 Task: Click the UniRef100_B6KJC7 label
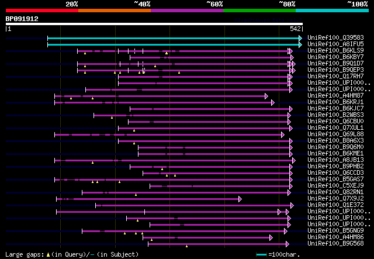pyautogui.click(x=335, y=109)
